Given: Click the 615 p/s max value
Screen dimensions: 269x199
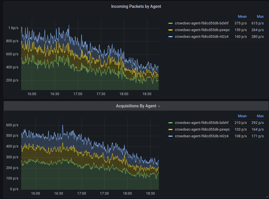Looking at the screenshot, I should click(258, 23).
